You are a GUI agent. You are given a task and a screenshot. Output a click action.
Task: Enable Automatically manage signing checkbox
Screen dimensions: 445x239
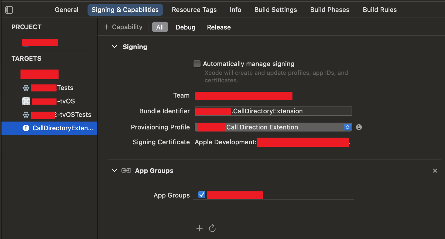(197, 64)
